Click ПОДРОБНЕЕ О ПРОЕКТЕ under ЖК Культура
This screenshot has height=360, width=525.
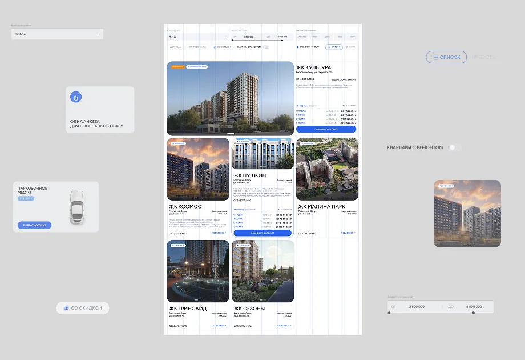[326, 129]
